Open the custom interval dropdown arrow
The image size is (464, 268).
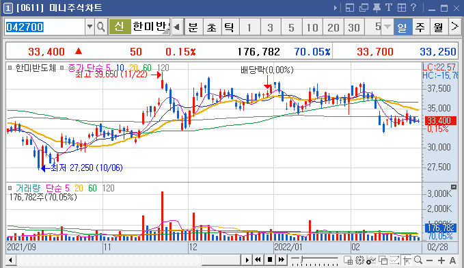tap(387, 27)
